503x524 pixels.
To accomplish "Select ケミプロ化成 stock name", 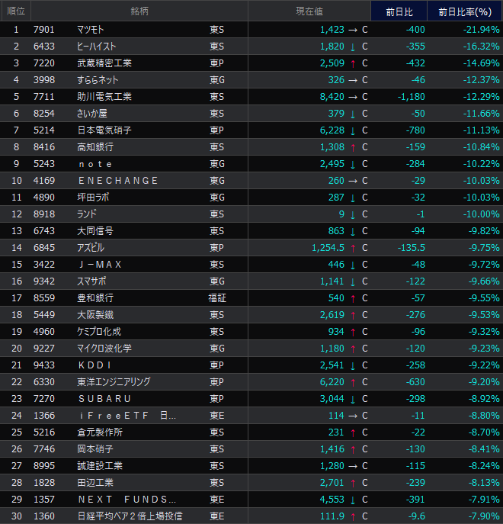I will pos(99,332).
